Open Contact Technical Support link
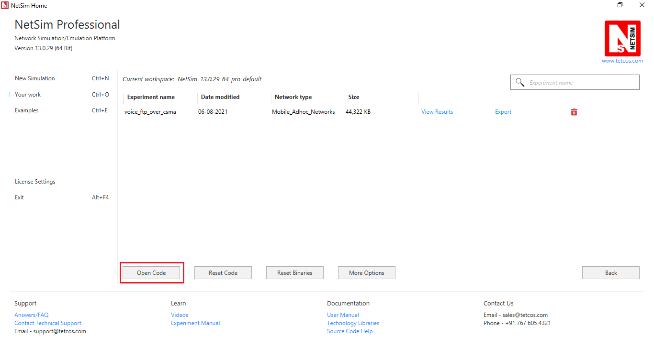 tap(48, 323)
